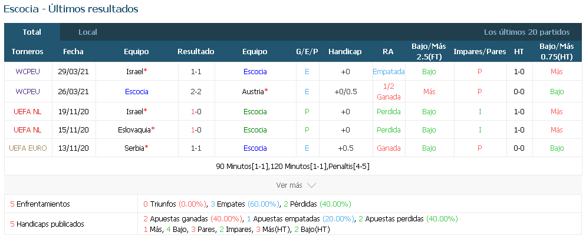The image size is (586, 239).
Task: Click the +0/0.5 handicap value
Action: 345,91
